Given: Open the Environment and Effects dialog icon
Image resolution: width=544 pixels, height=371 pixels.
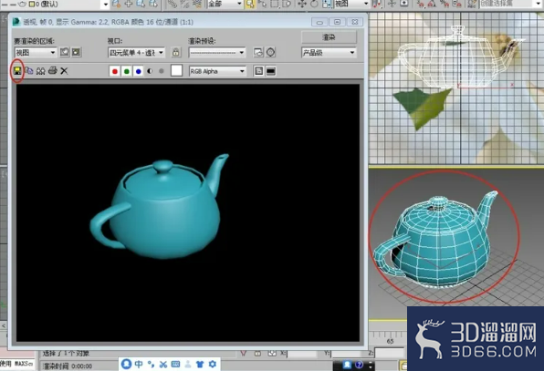Looking at the screenshot, I should [x=270, y=52].
